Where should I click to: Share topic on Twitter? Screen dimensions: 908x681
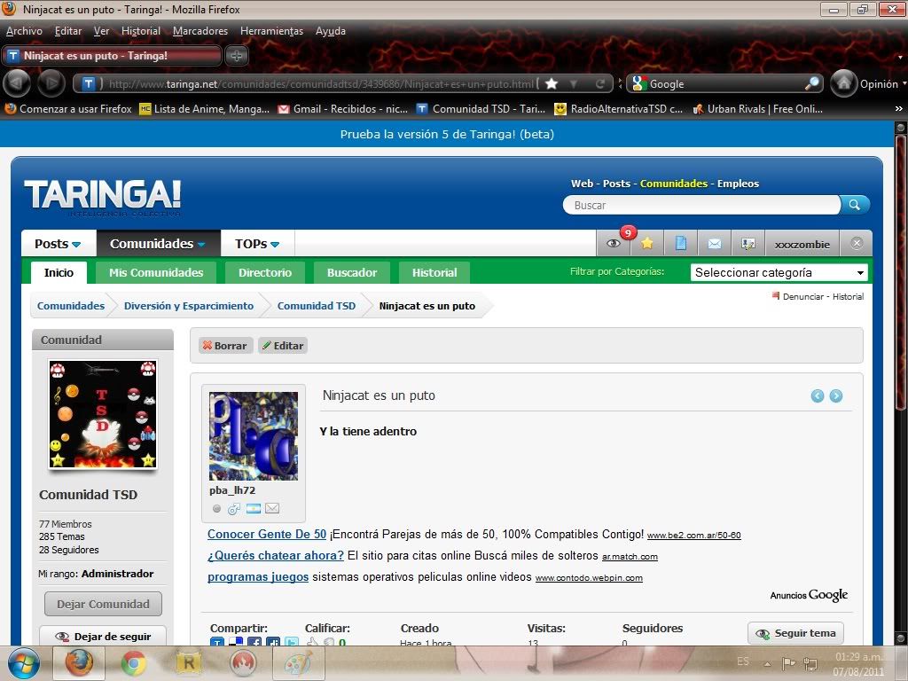pyautogui.click(x=291, y=642)
